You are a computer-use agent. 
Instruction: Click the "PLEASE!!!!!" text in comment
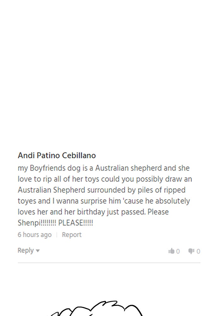(x=76, y=223)
